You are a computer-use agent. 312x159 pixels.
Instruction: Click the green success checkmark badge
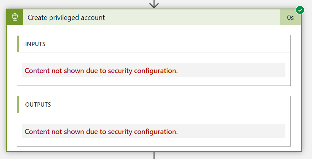point(300,10)
